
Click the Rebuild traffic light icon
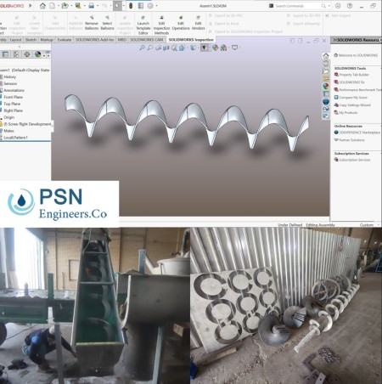click(131, 6)
